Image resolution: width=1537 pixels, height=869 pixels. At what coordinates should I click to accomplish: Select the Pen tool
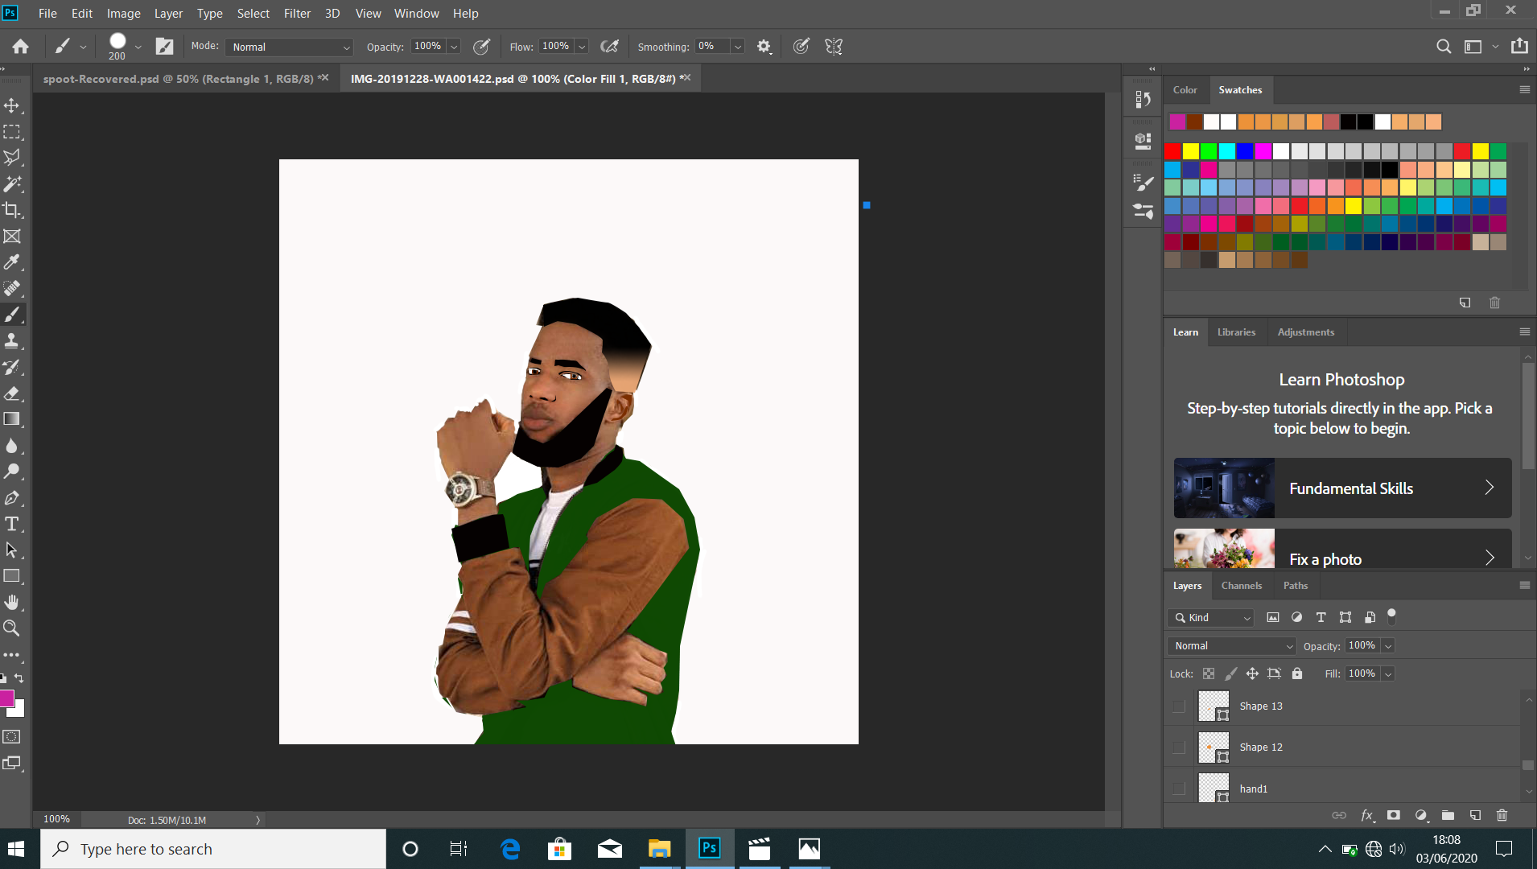point(12,498)
